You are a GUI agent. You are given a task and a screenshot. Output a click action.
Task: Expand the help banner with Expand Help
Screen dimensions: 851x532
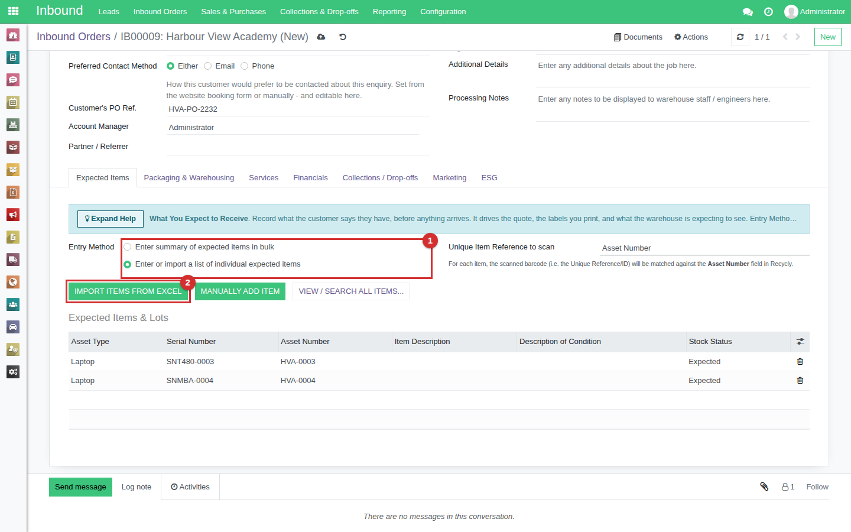pos(111,219)
